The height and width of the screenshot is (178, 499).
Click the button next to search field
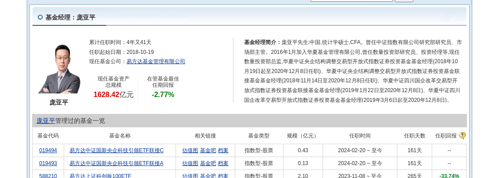(x=404, y=1)
